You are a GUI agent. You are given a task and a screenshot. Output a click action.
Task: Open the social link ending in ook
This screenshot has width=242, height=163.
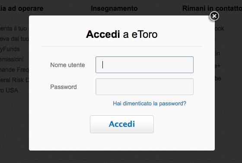coord(220,28)
